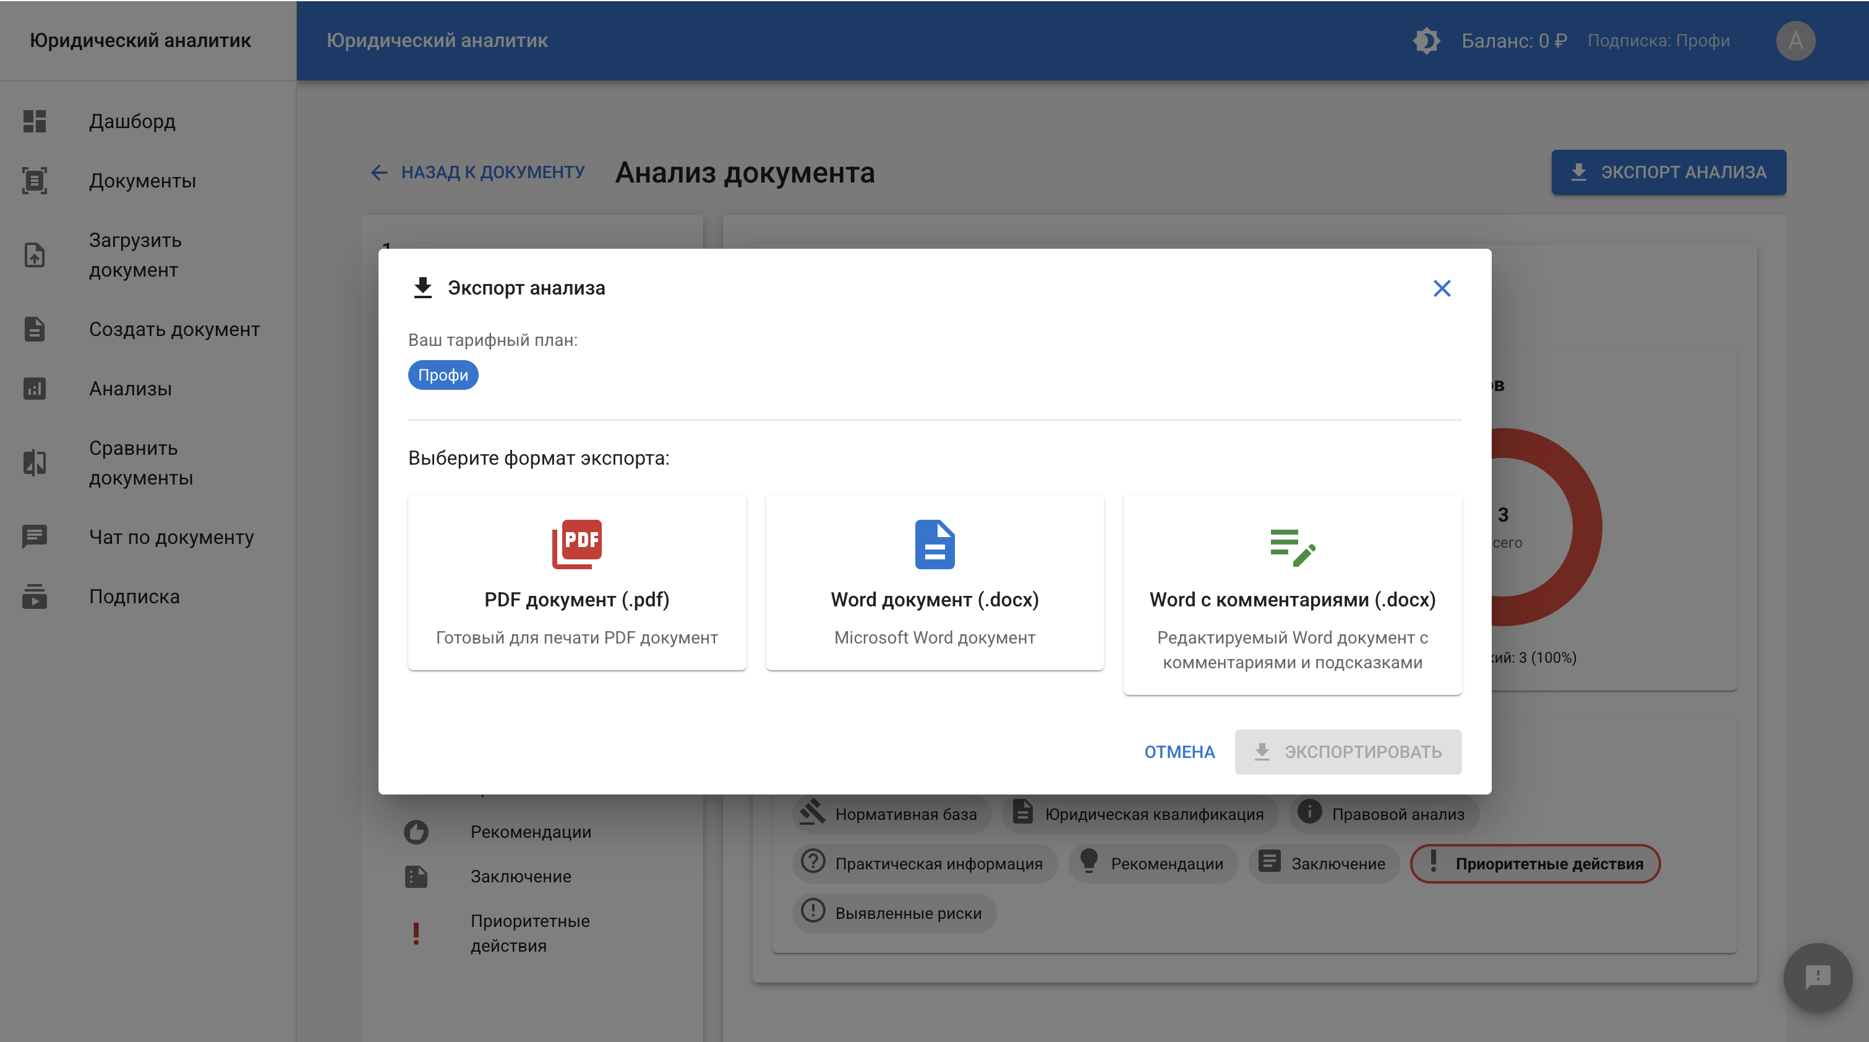The width and height of the screenshot is (1869, 1042).
Task: Go to Subscription page
Action: coord(134,596)
